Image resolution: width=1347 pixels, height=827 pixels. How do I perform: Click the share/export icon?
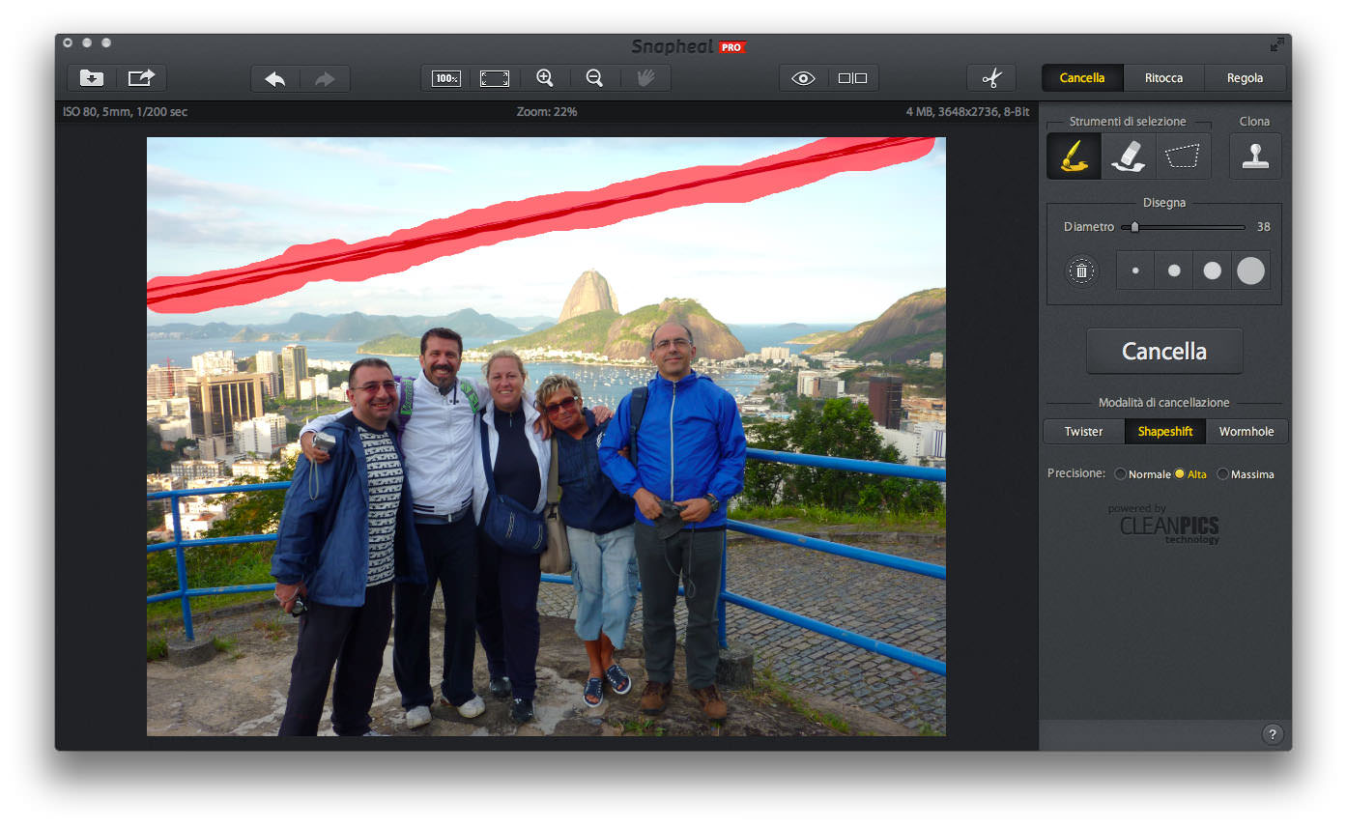(141, 78)
